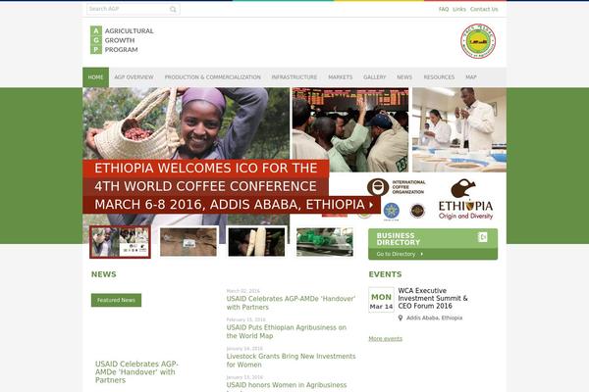The height and width of the screenshot is (392, 589).
Task: Select the maize cob slider thumbnail
Action: [256, 242]
